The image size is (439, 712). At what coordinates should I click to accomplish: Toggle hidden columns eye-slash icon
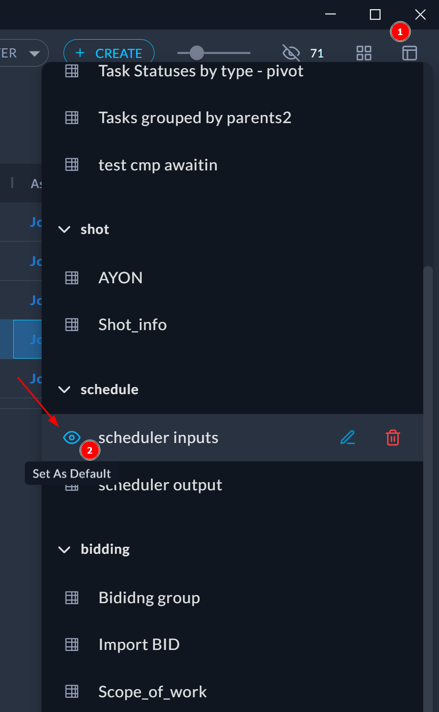coord(291,53)
